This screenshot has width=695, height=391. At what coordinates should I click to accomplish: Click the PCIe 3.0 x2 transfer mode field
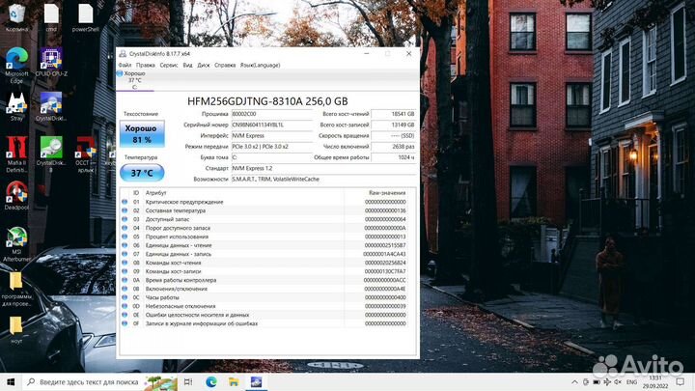[x=271, y=147]
